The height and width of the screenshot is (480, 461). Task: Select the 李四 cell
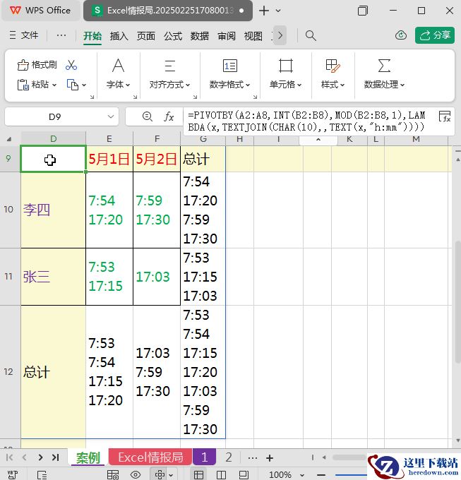click(x=53, y=210)
